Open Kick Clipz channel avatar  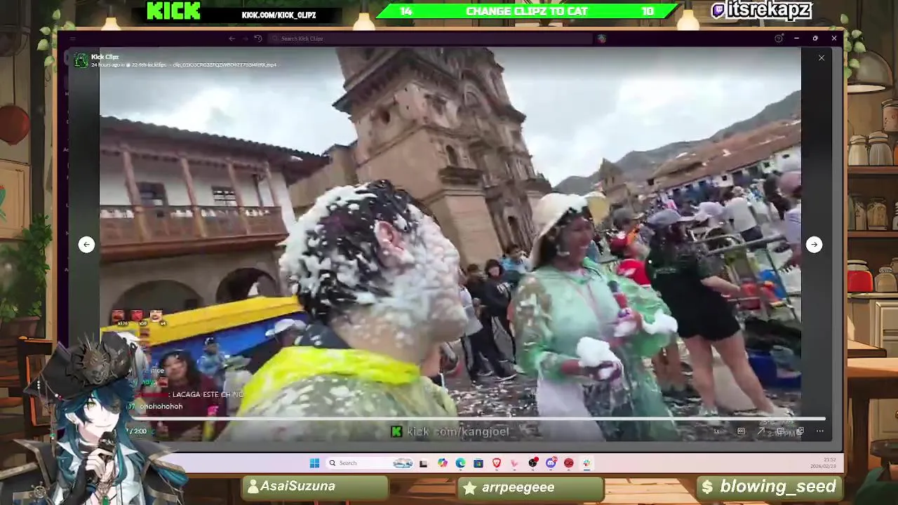[x=81, y=61]
